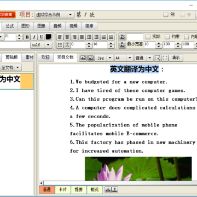The image size is (197, 197).
Task: Align paragraph left
Action: coord(60,37)
